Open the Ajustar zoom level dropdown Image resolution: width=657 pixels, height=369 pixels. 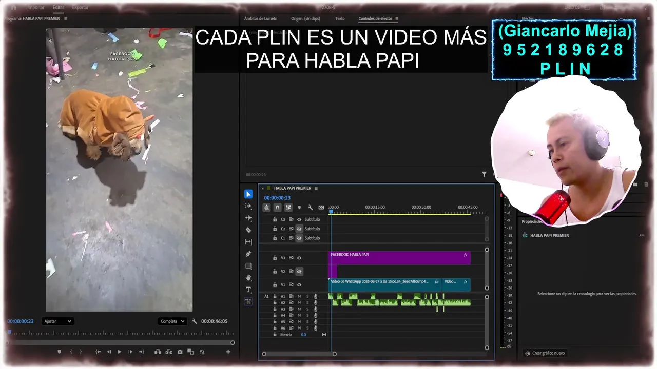coord(57,321)
